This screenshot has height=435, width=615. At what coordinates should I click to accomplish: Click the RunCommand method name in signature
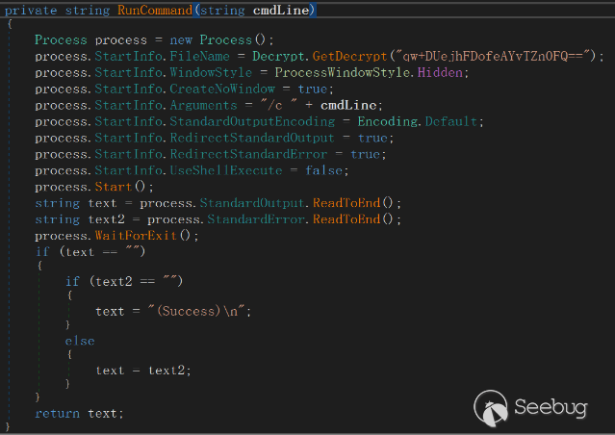155,11
